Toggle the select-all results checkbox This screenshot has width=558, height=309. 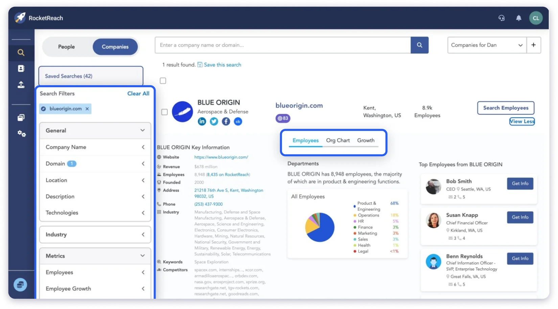pyautogui.click(x=163, y=81)
